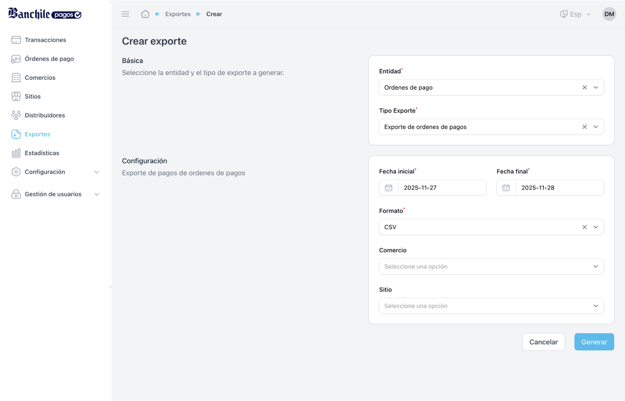Open the Estadísticas chart icon
The width and height of the screenshot is (625, 401).
pos(16,153)
